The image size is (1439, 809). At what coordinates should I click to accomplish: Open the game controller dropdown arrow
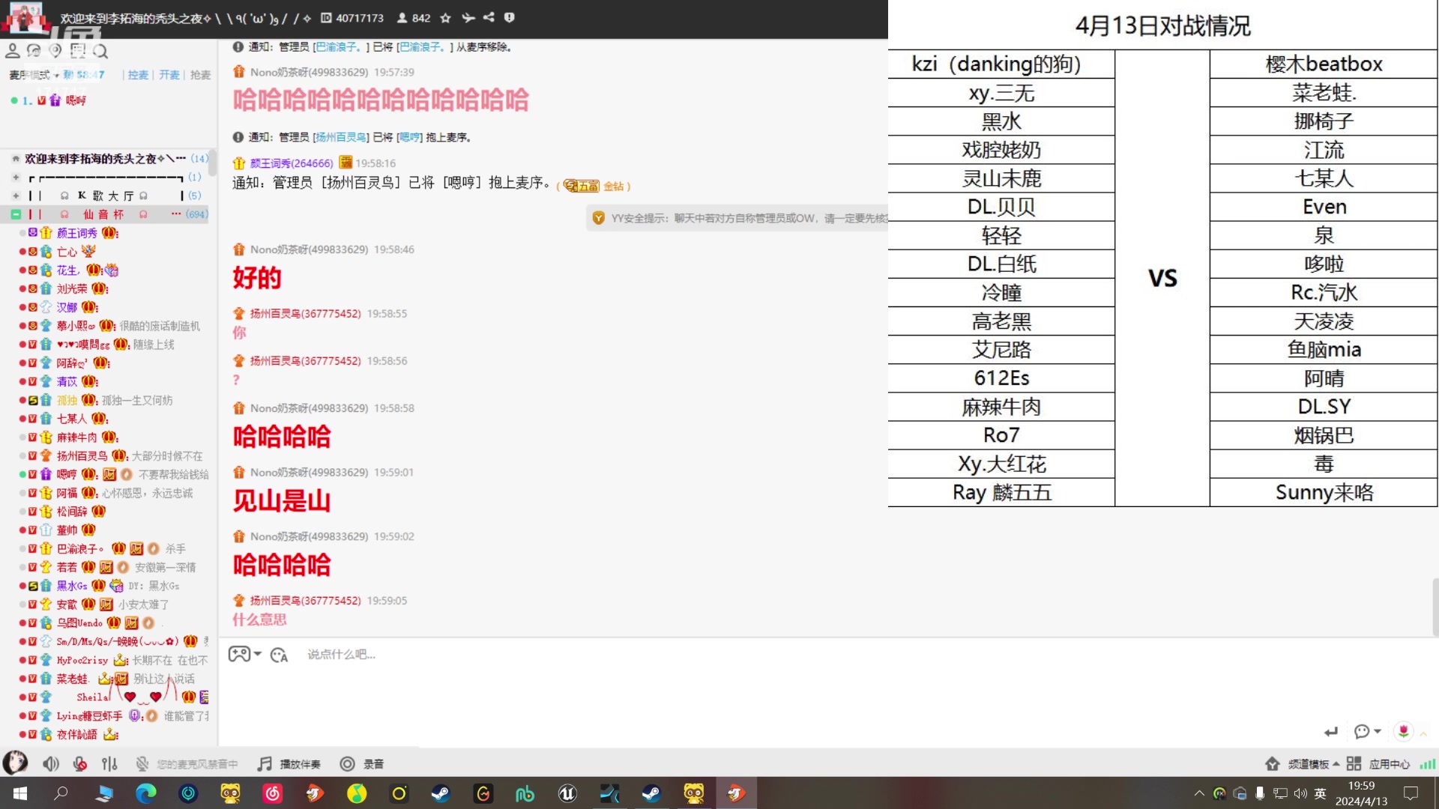pyautogui.click(x=258, y=654)
